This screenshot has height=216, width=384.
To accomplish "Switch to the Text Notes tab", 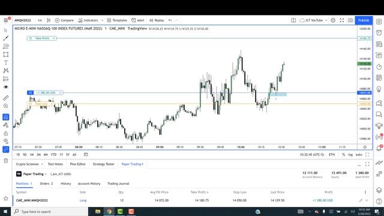I will (x=55, y=164).
